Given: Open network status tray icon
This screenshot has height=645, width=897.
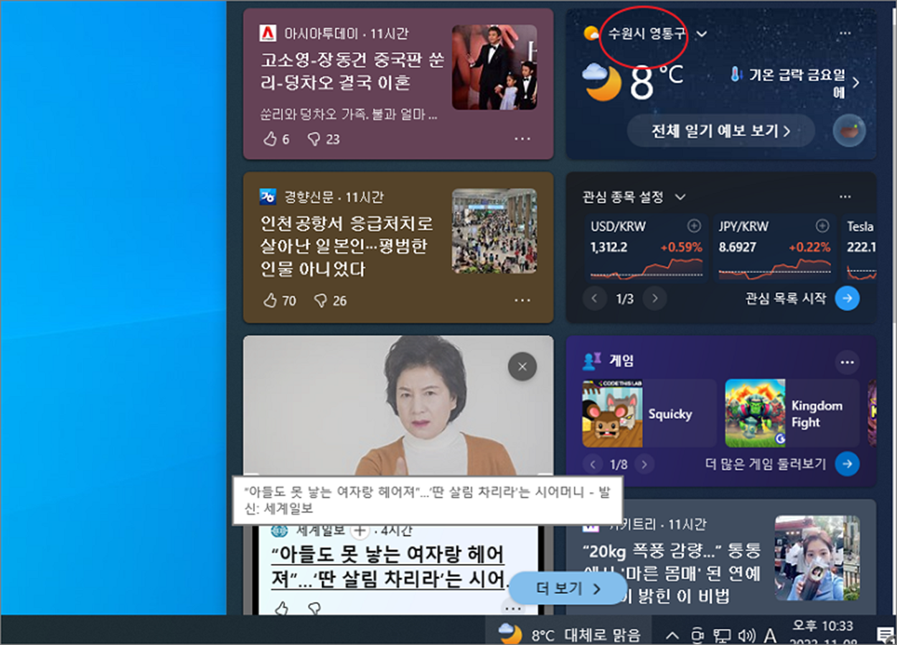Looking at the screenshot, I should pos(722,635).
